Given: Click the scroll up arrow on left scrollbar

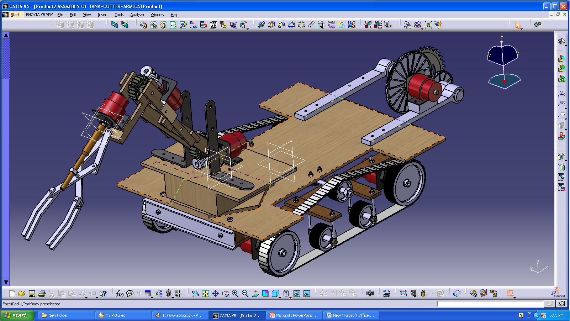Looking at the screenshot, I should tap(6, 35).
